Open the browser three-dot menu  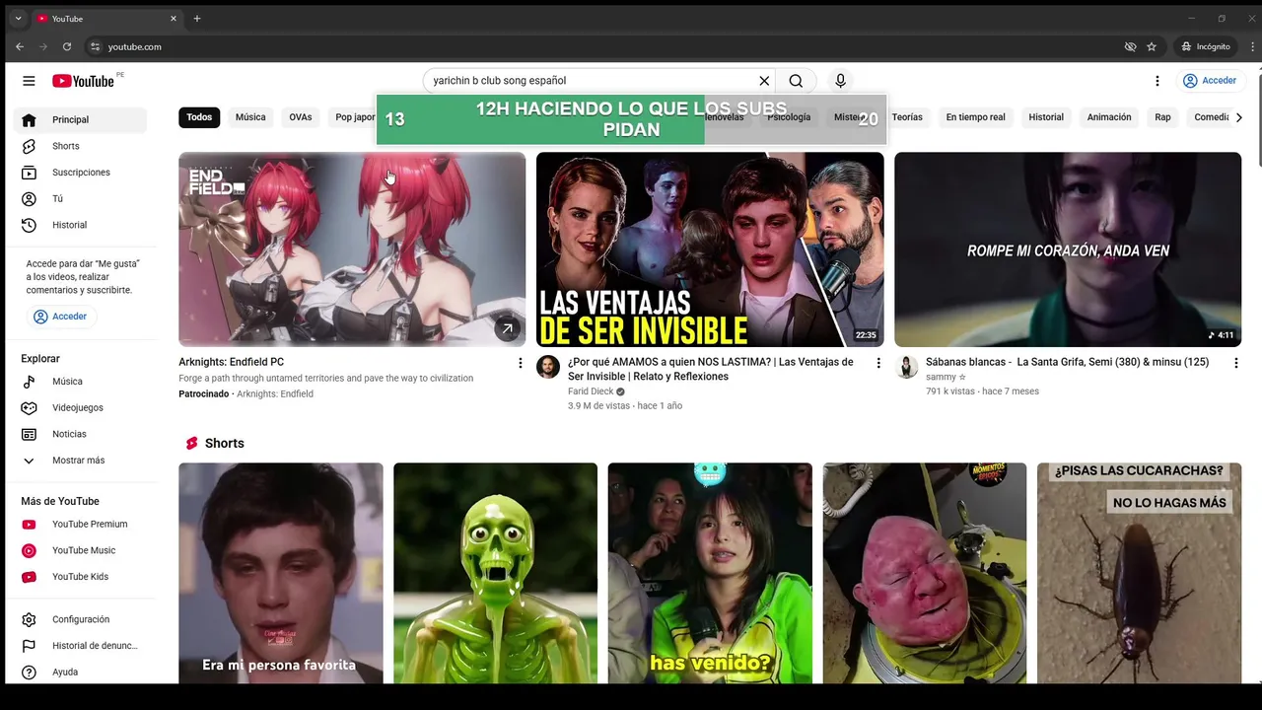coord(1250,46)
